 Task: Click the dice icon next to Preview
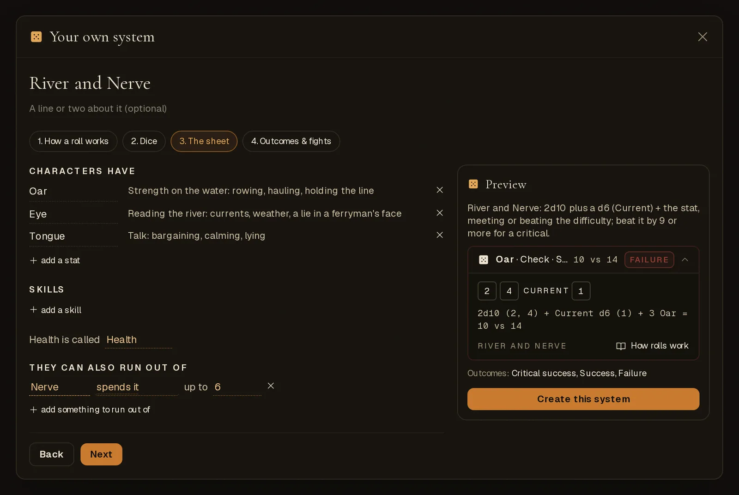click(473, 184)
